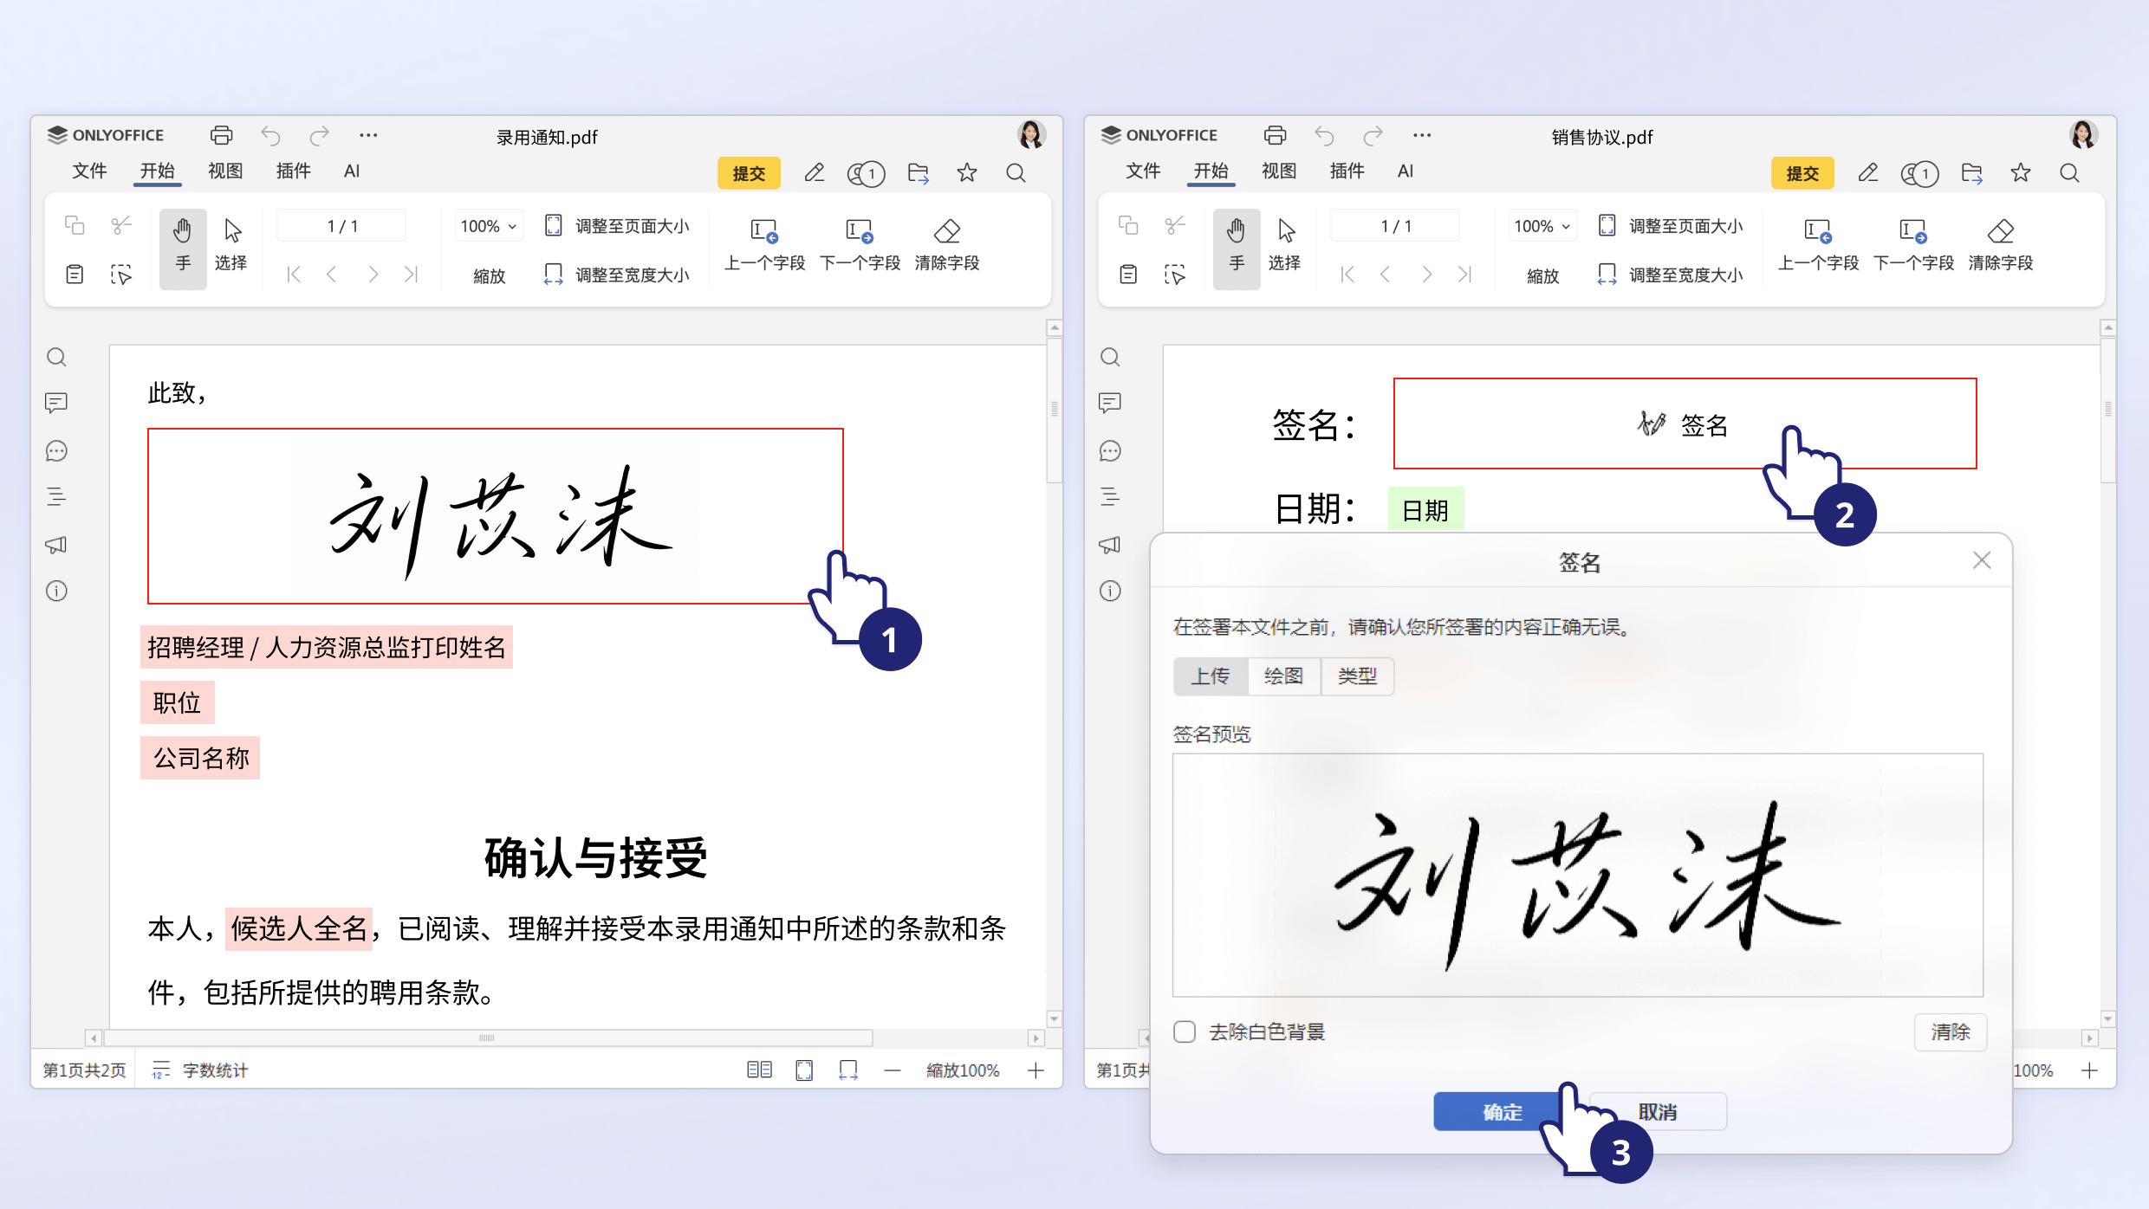Select the 绘图 tab in signature dialog
The image size is (2149, 1209).
pyautogui.click(x=1283, y=676)
